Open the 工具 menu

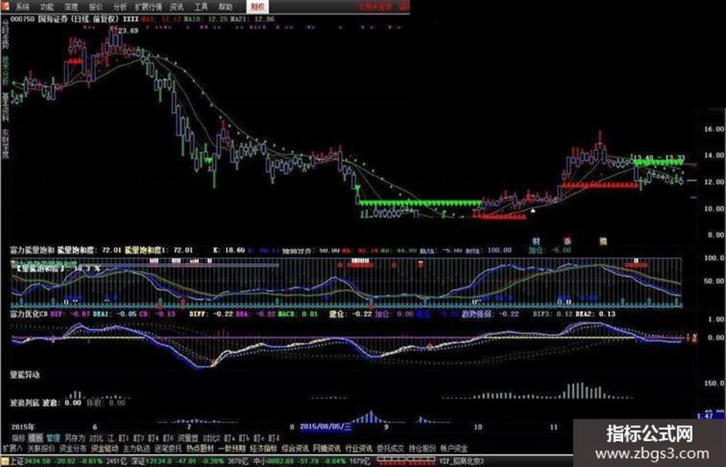pyautogui.click(x=201, y=6)
